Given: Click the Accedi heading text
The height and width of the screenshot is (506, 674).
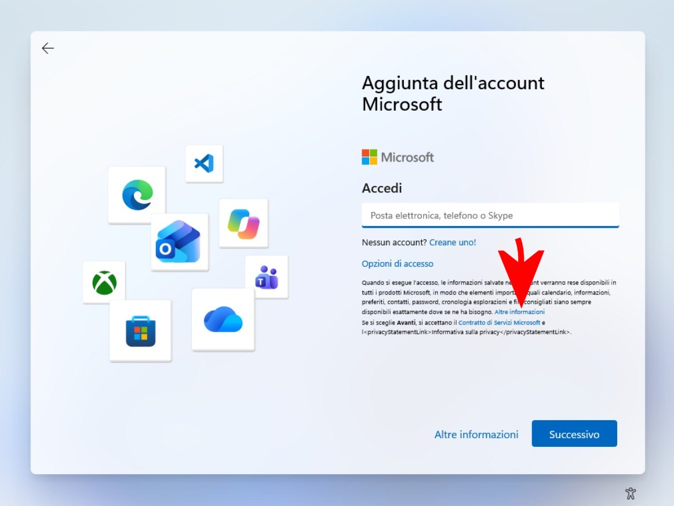Looking at the screenshot, I should click(382, 188).
